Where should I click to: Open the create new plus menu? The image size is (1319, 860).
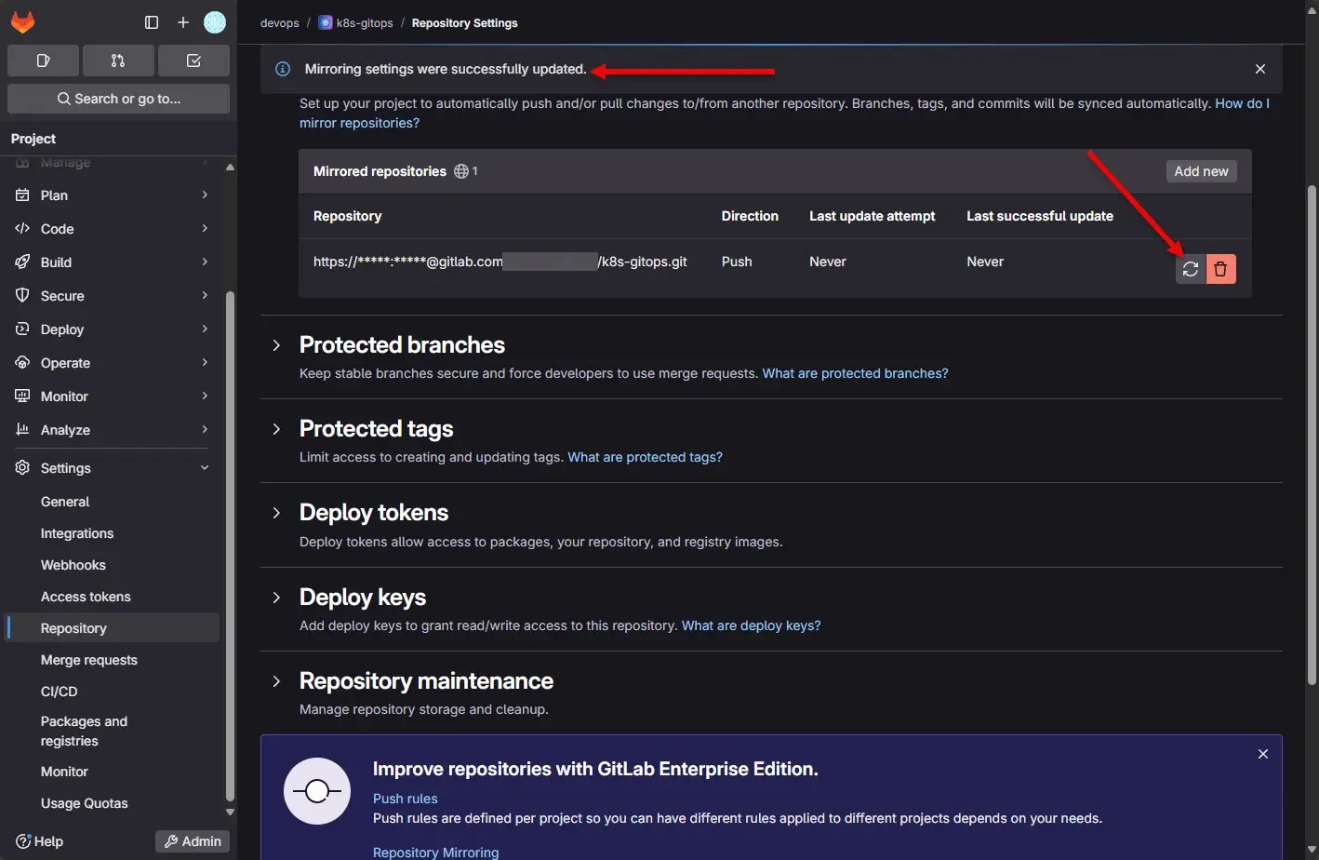coord(183,22)
